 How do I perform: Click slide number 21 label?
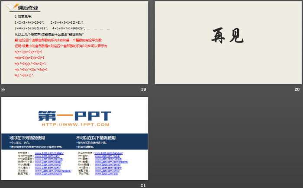coord(143,185)
